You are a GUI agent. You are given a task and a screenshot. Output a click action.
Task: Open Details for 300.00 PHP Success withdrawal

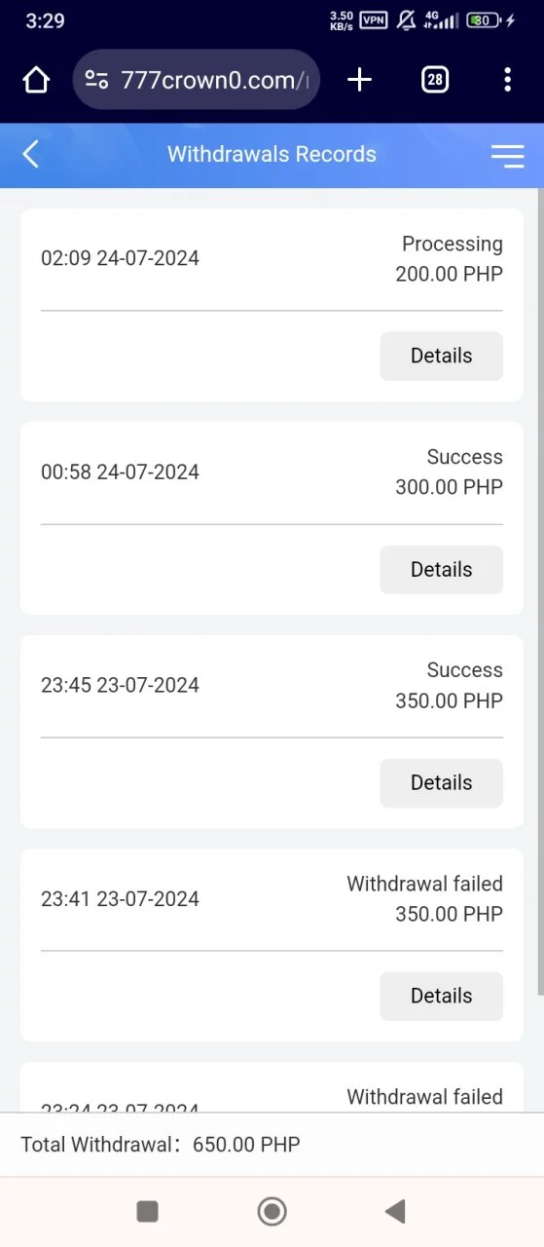[x=441, y=569]
